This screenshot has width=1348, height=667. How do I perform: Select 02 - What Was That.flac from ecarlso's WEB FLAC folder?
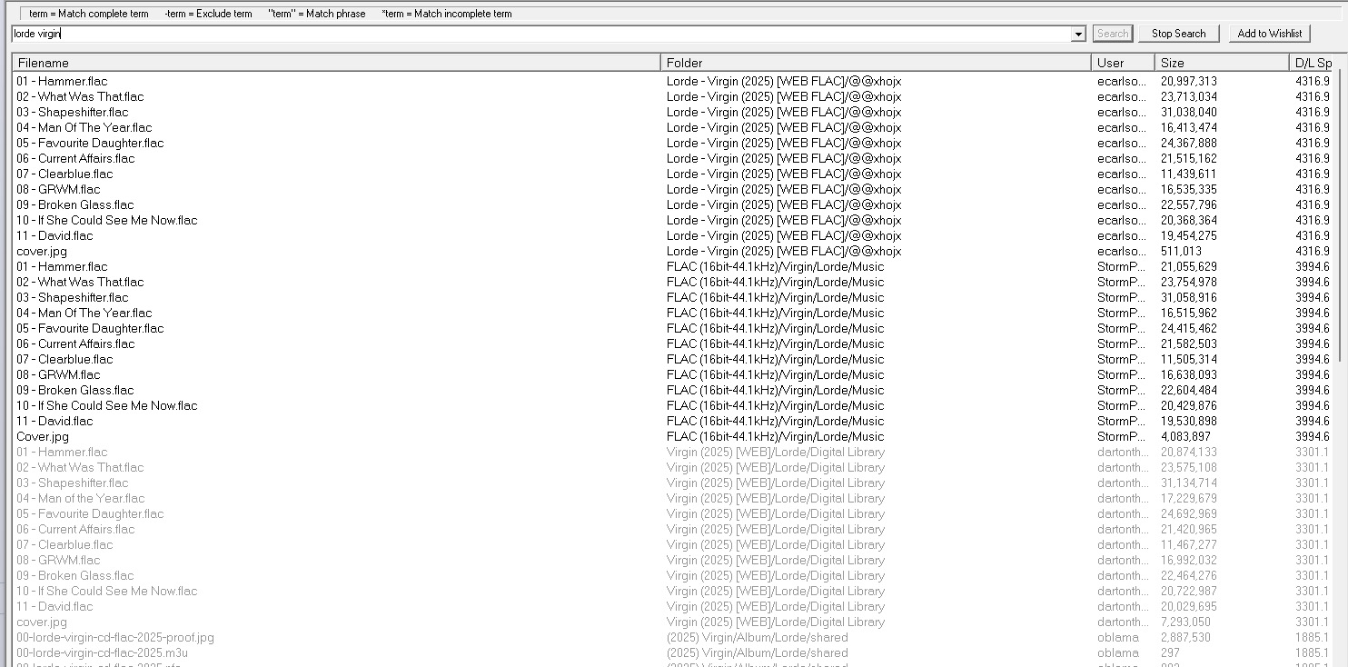coord(80,96)
